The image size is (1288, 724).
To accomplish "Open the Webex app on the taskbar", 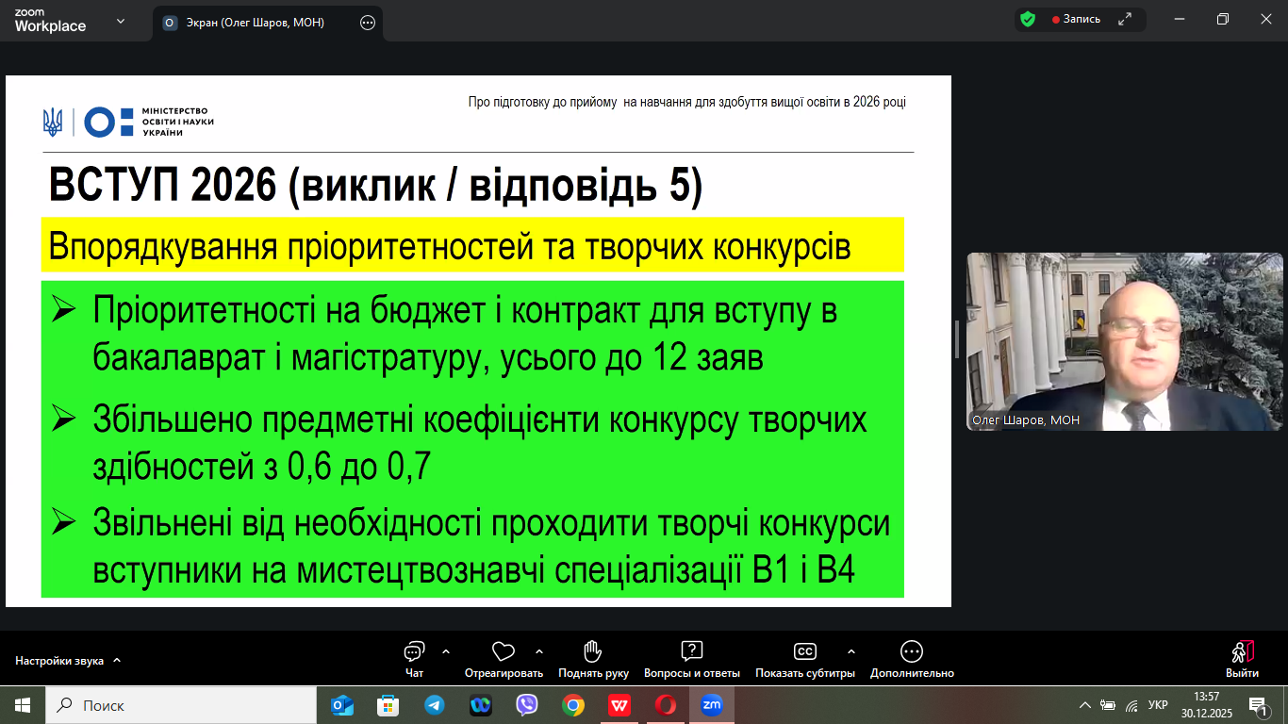I will point(481,705).
